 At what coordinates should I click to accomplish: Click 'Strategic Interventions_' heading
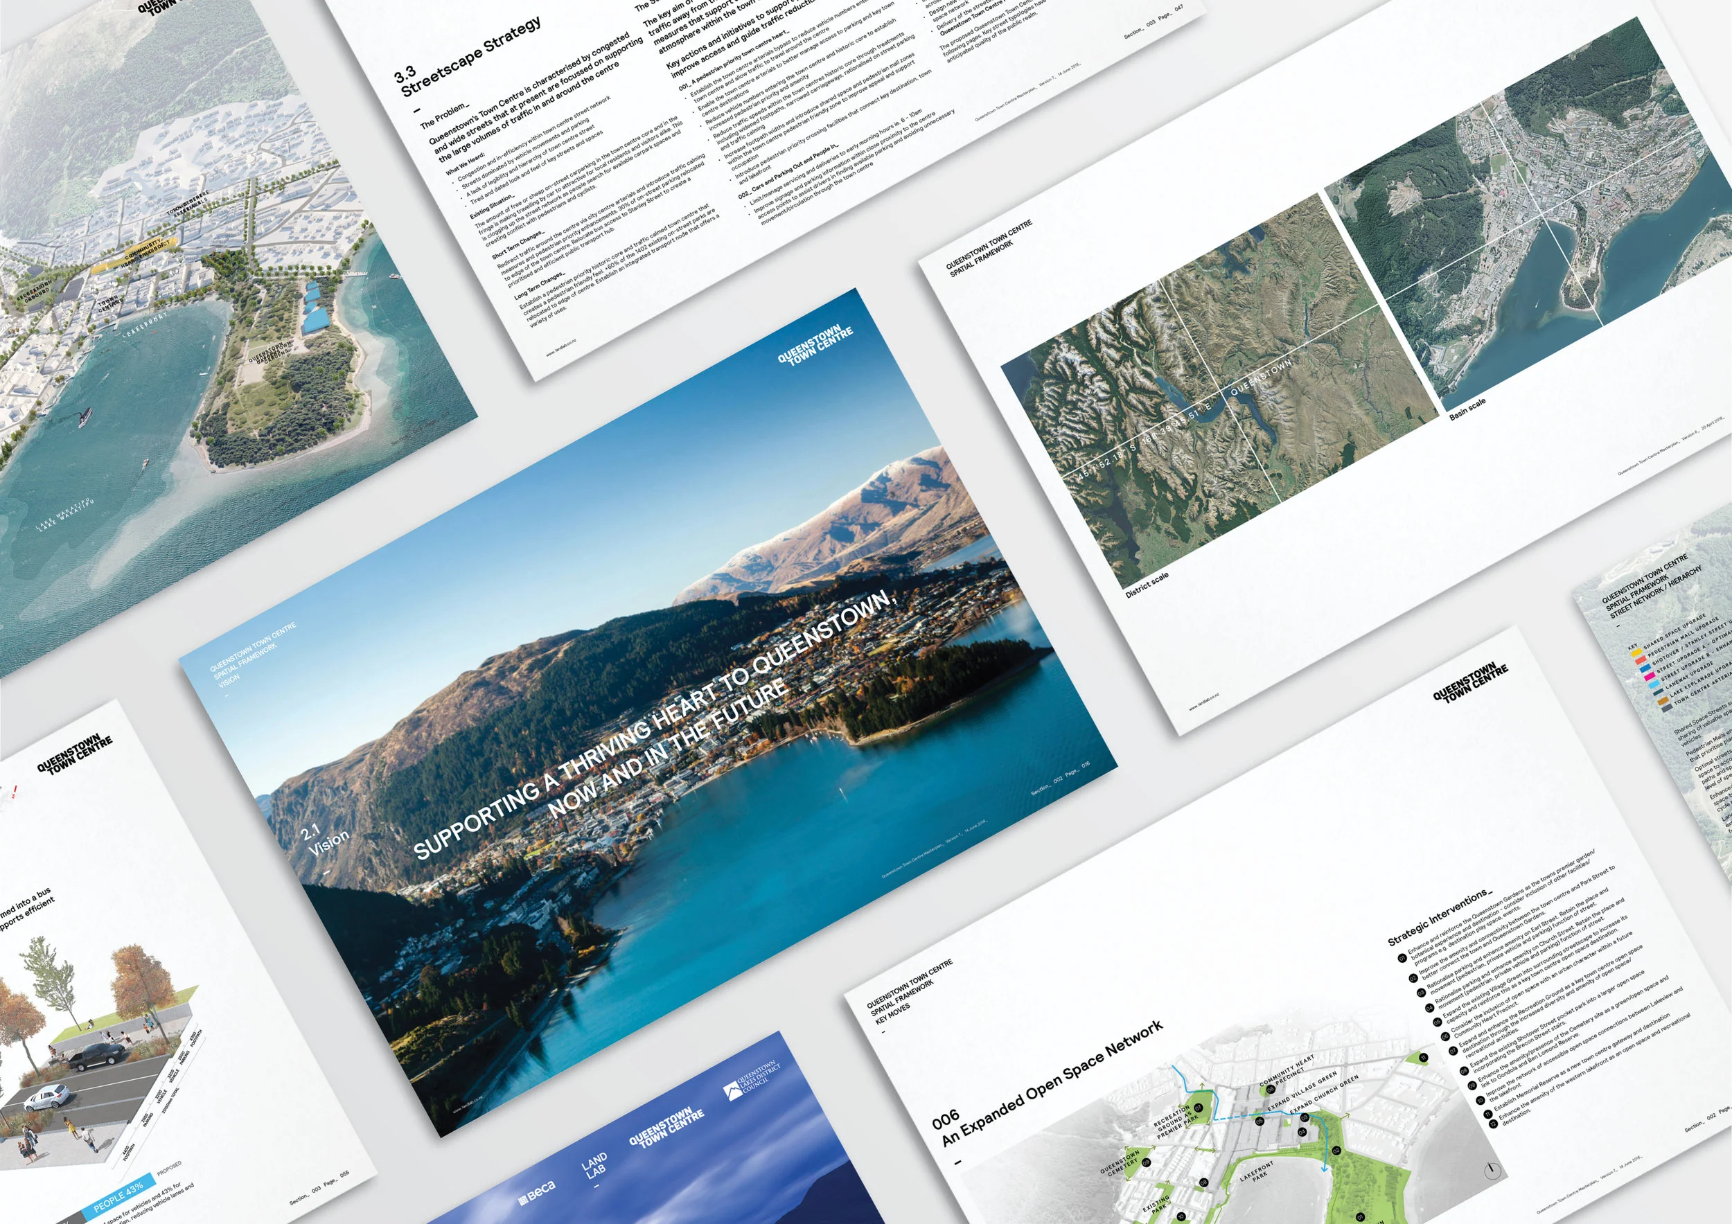[x=1440, y=916]
